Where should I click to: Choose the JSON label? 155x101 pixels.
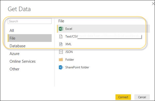pos(69,52)
